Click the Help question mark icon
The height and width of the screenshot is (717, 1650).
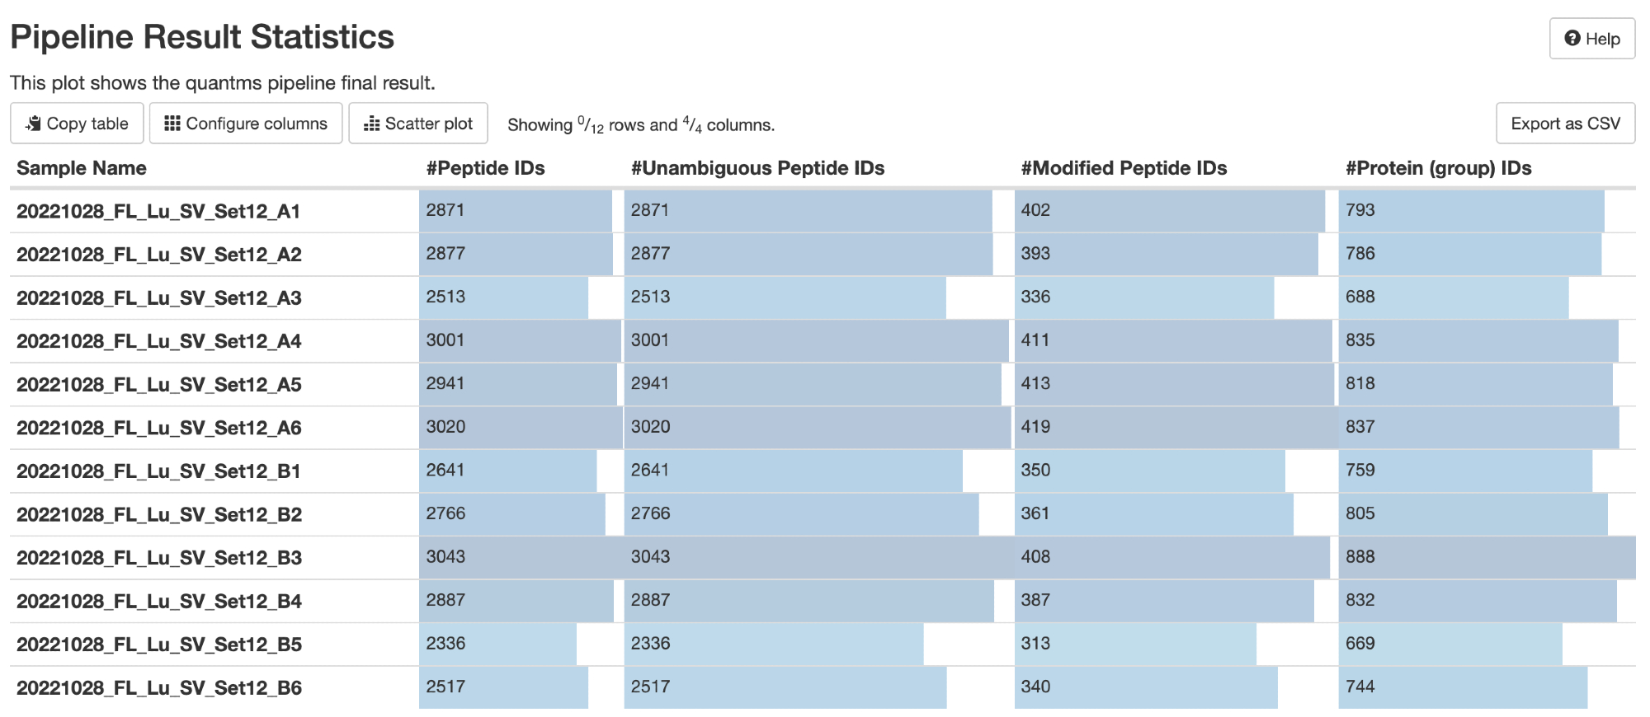[x=1572, y=39]
